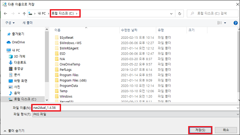Open 바탕 화면 in navigation pane

(21, 81)
